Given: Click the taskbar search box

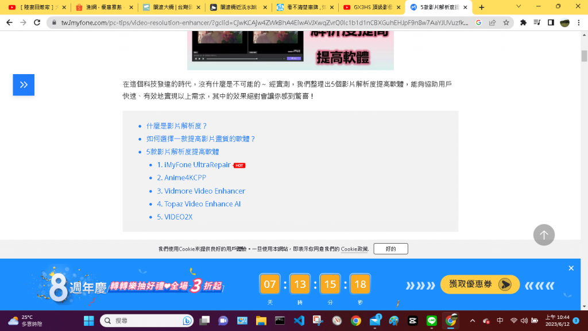Looking at the screenshot, I should point(146,321).
